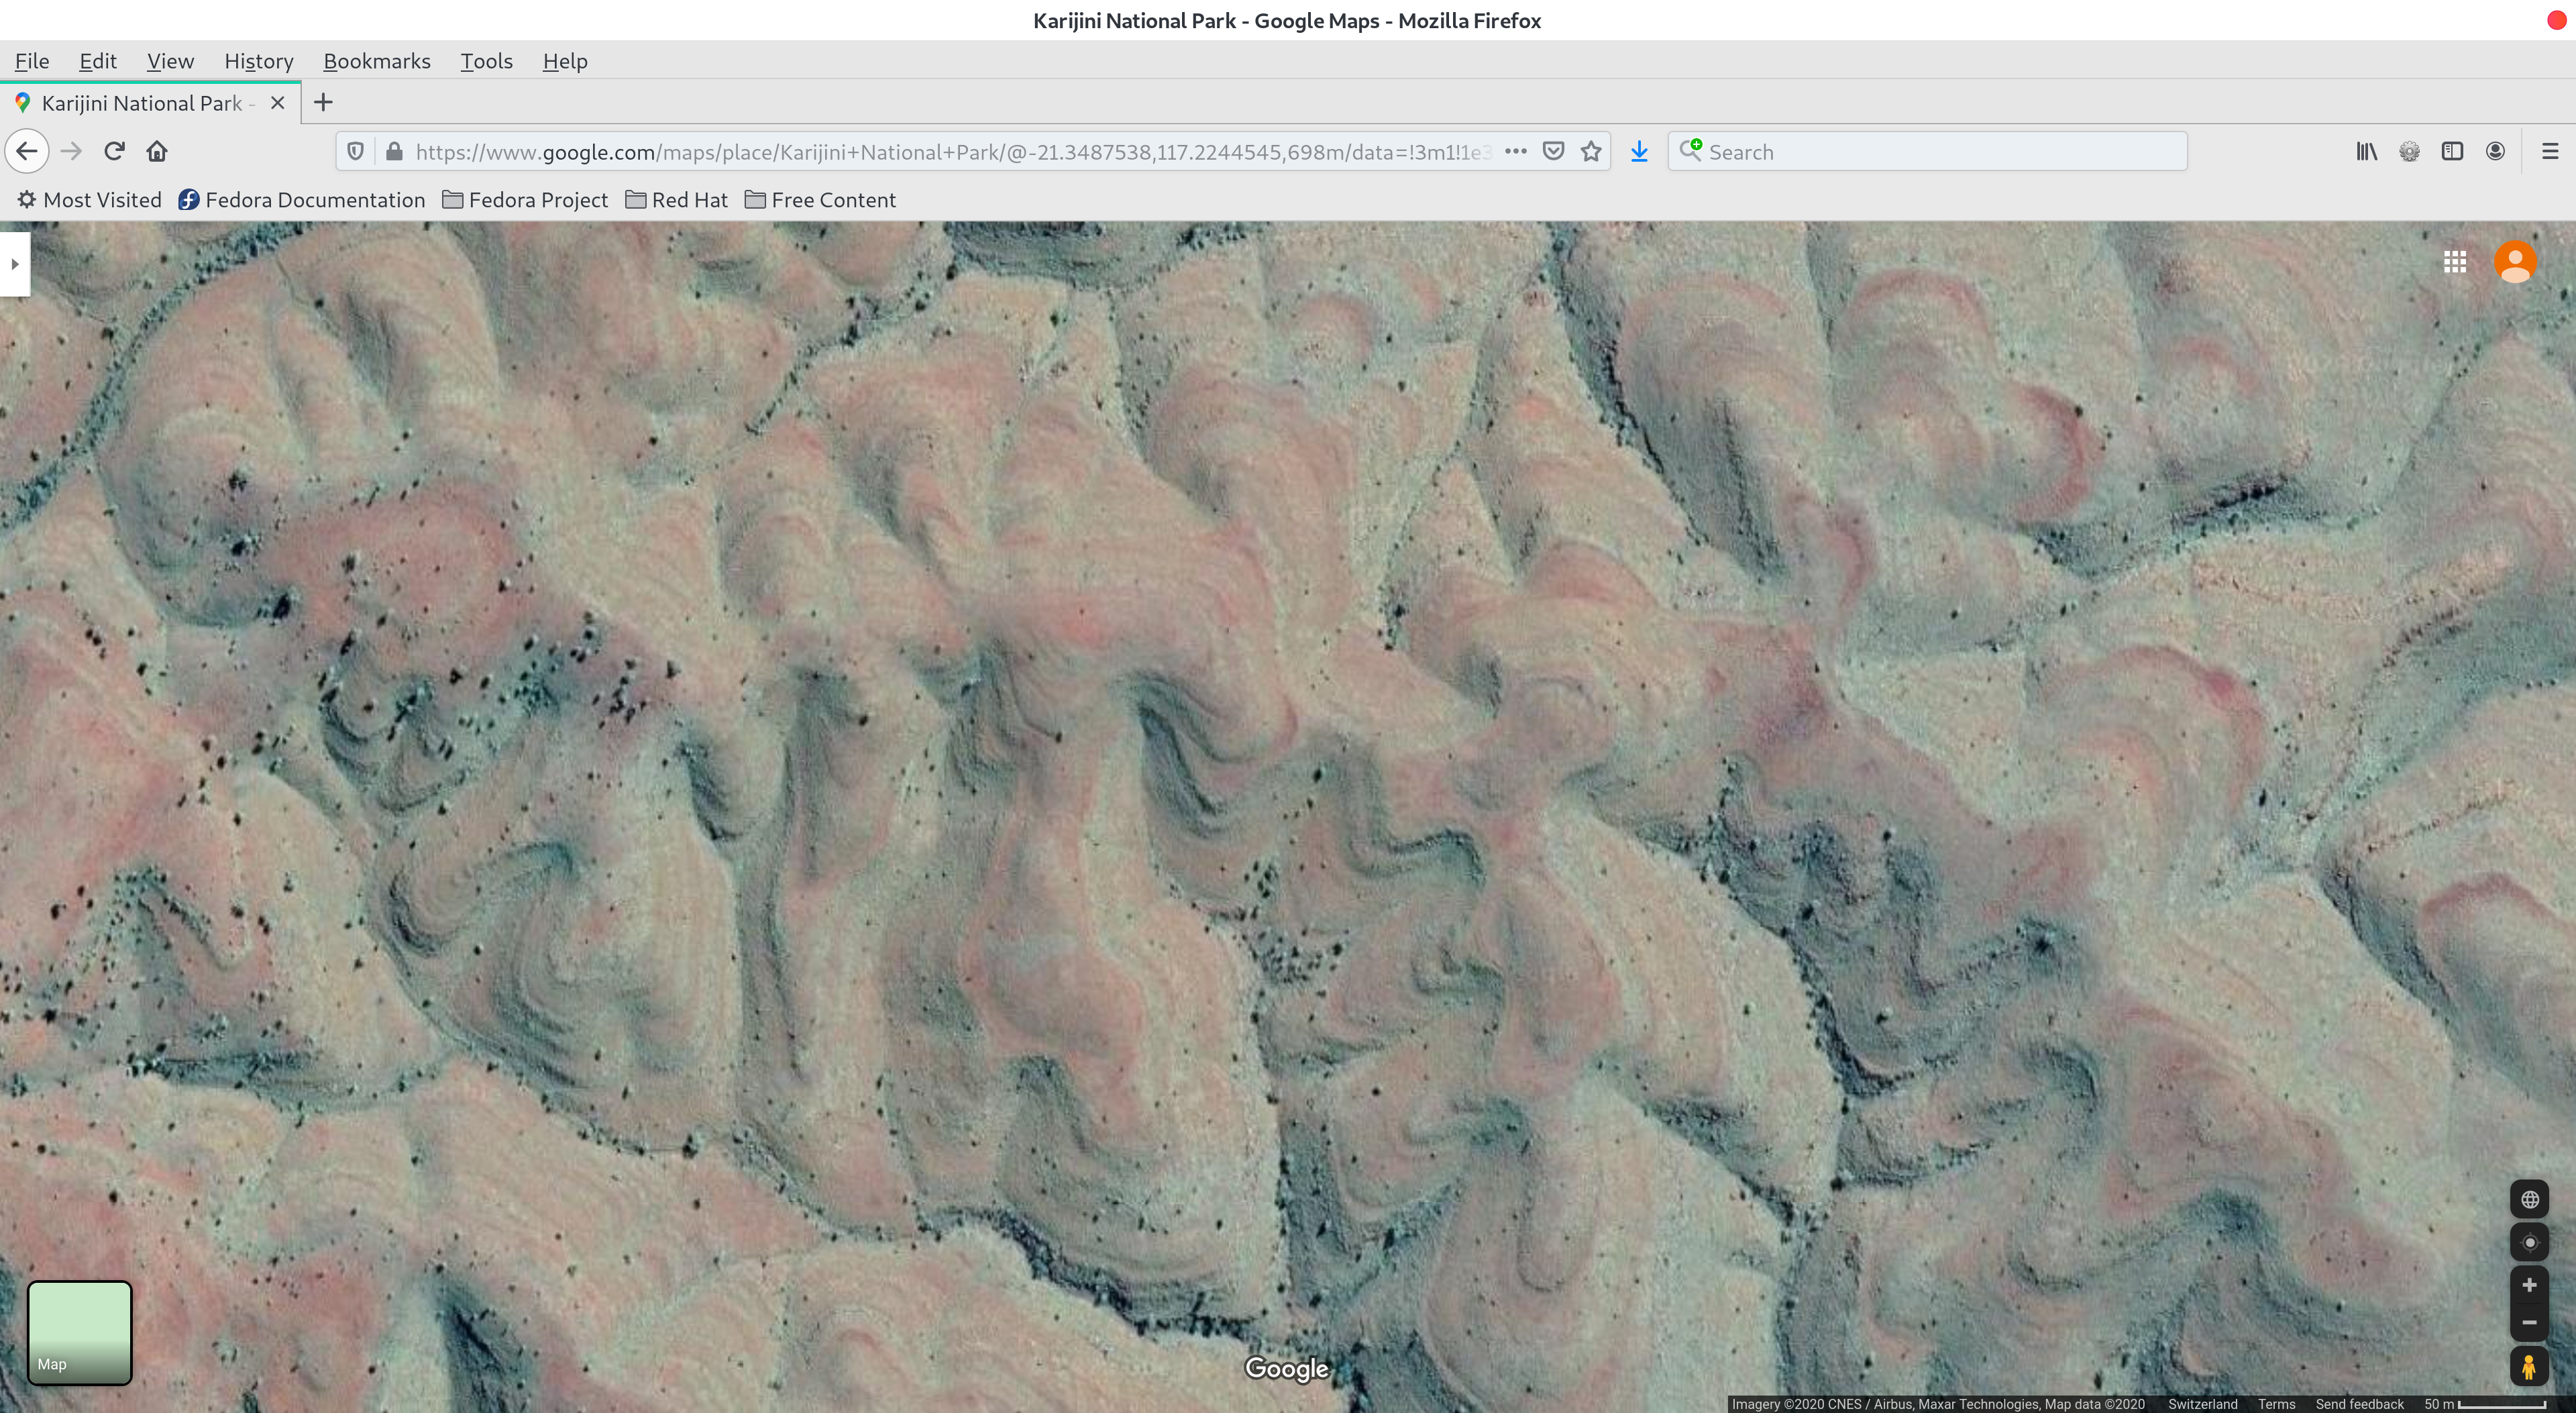This screenshot has height=1413, width=2576.
Task: Go back to the previous page
Action: point(27,152)
